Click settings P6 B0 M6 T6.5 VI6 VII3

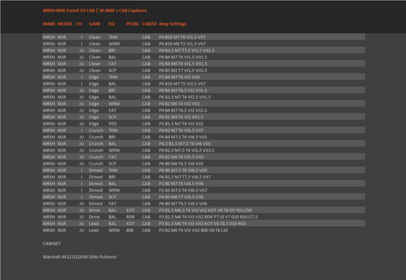[x=181, y=164]
